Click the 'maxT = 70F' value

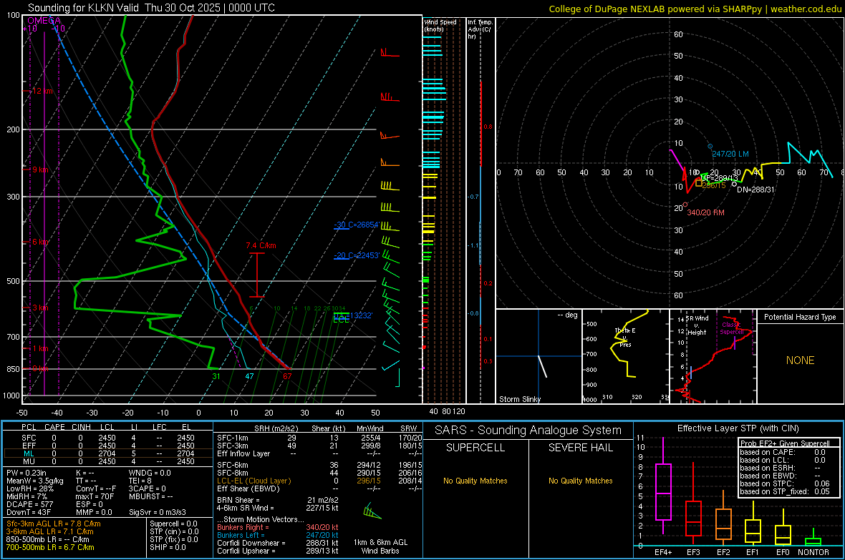tap(95, 496)
